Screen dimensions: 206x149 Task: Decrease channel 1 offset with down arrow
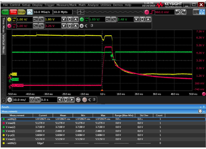click(x=64, y=19)
